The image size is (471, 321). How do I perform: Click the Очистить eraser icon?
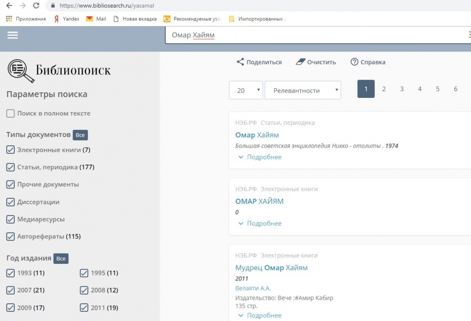(301, 62)
